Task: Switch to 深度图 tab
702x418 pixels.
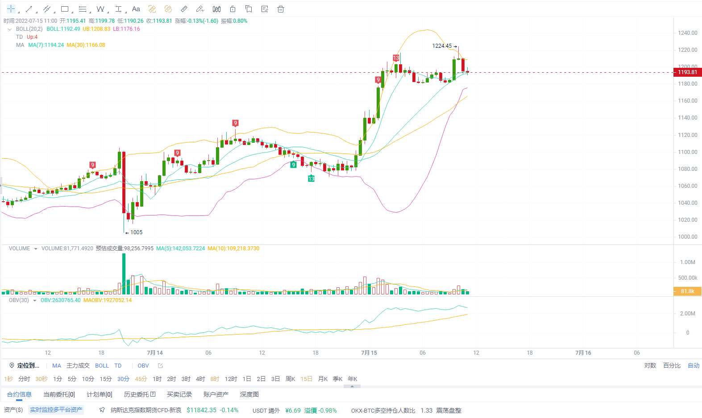Action: click(249, 394)
